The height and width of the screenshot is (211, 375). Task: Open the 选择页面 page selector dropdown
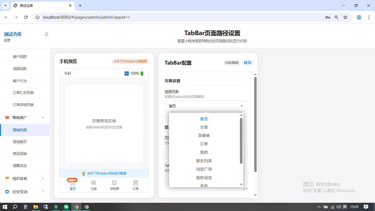[x=206, y=106]
